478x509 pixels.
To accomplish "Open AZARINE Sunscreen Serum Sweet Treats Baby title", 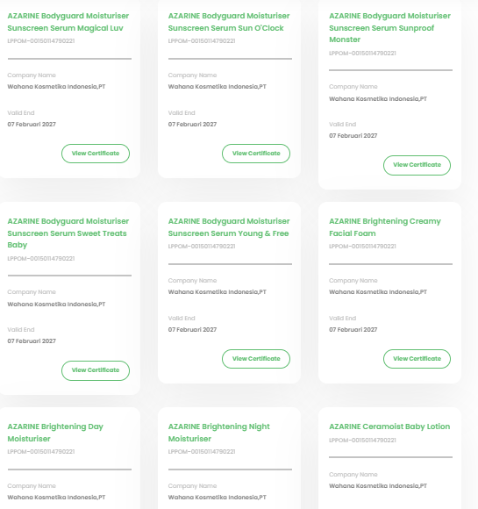I will click(68, 233).
